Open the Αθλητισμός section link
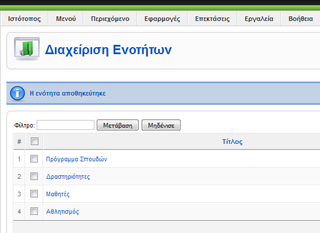Viewport: 320px width, 233px height. 62,211
